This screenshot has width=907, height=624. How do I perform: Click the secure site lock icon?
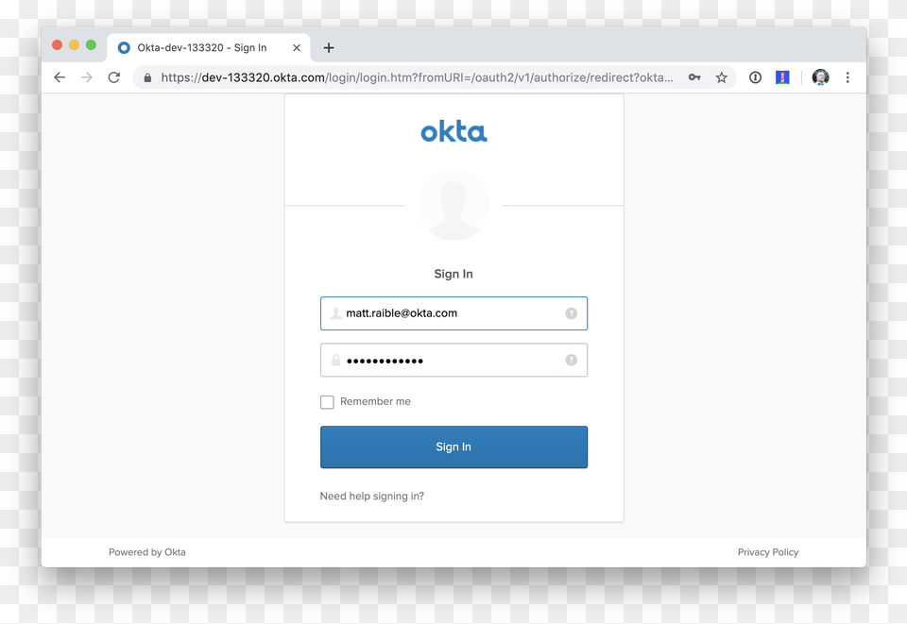(x=147, y=77)
